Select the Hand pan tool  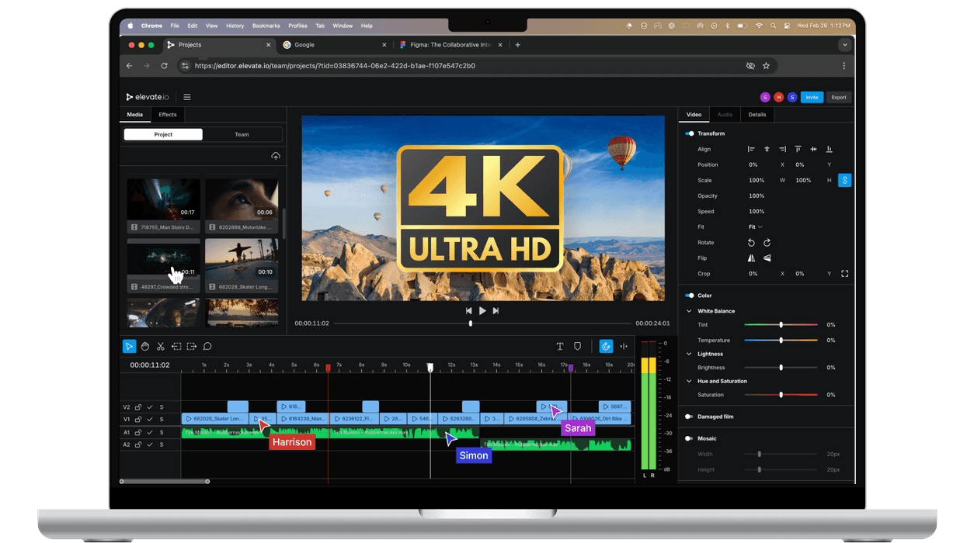point(145,347)
